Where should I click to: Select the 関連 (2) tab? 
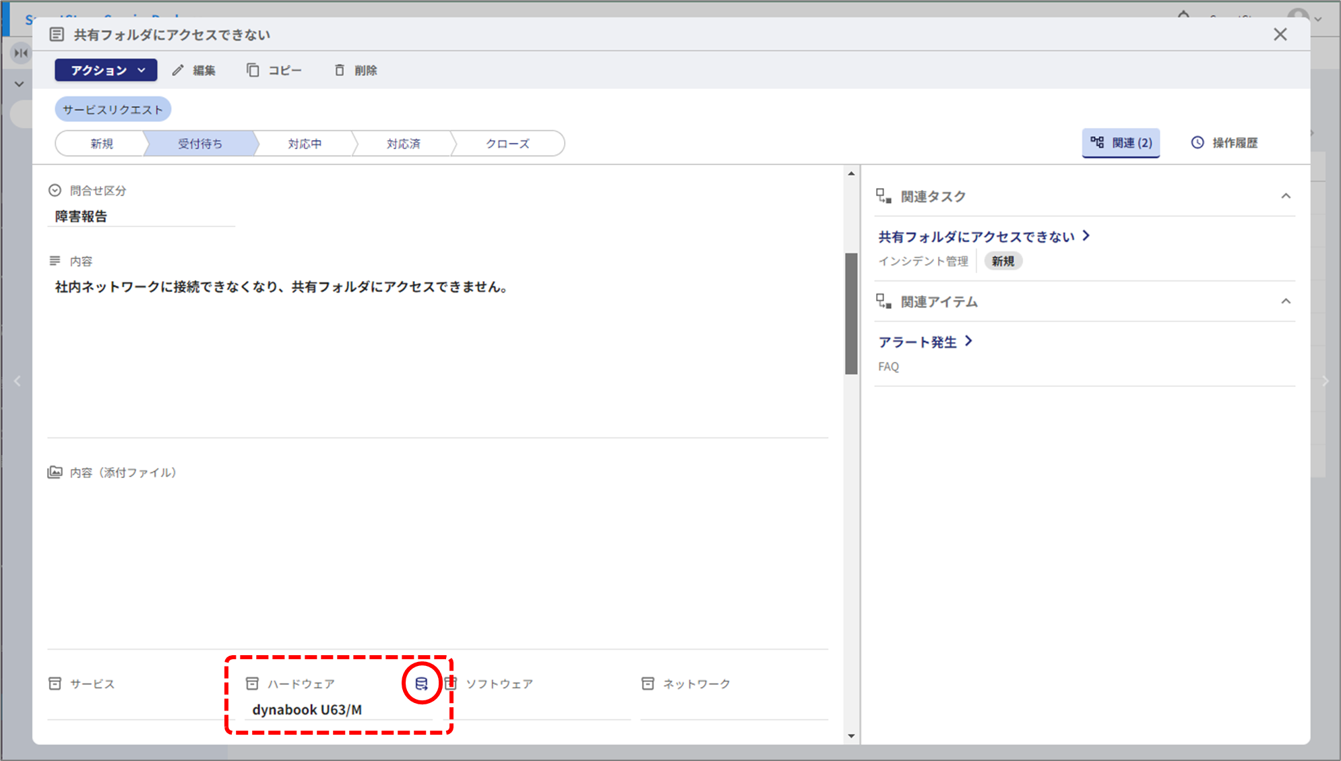pyautogui.click(x=1121, y=143)
